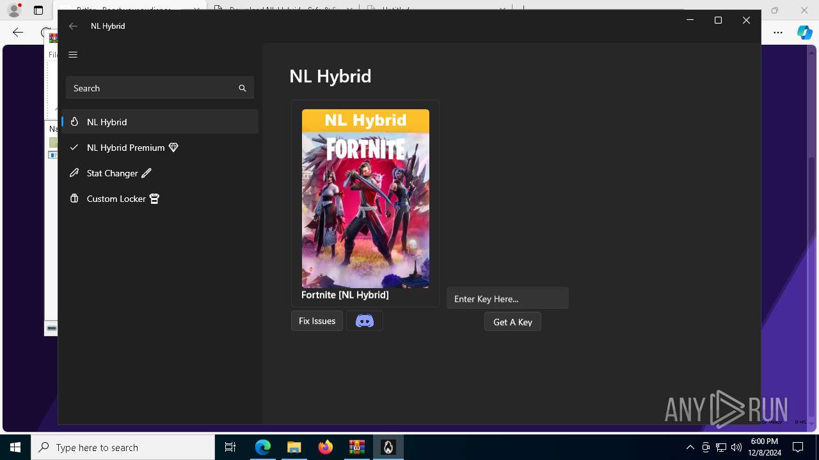The image size is (819, 460).
Task: Open the volume control tray icon
Action: [x=736, y=447]
